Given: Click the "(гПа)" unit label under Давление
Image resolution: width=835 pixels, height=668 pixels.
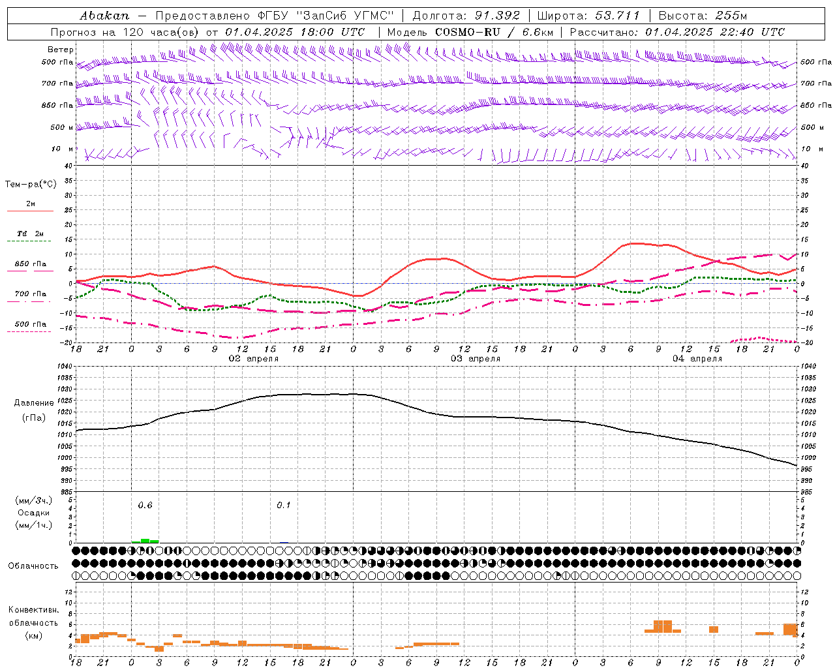Looking at the screenshot, I should click(x=34, y=417).
